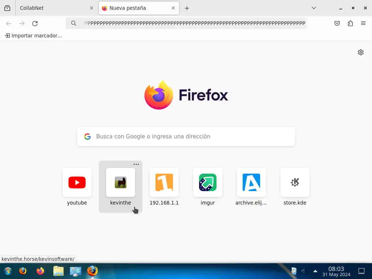The image size is (372, 279).
Task: Open the three-dot menu on kevinthe tile
Action: (136, 164)
